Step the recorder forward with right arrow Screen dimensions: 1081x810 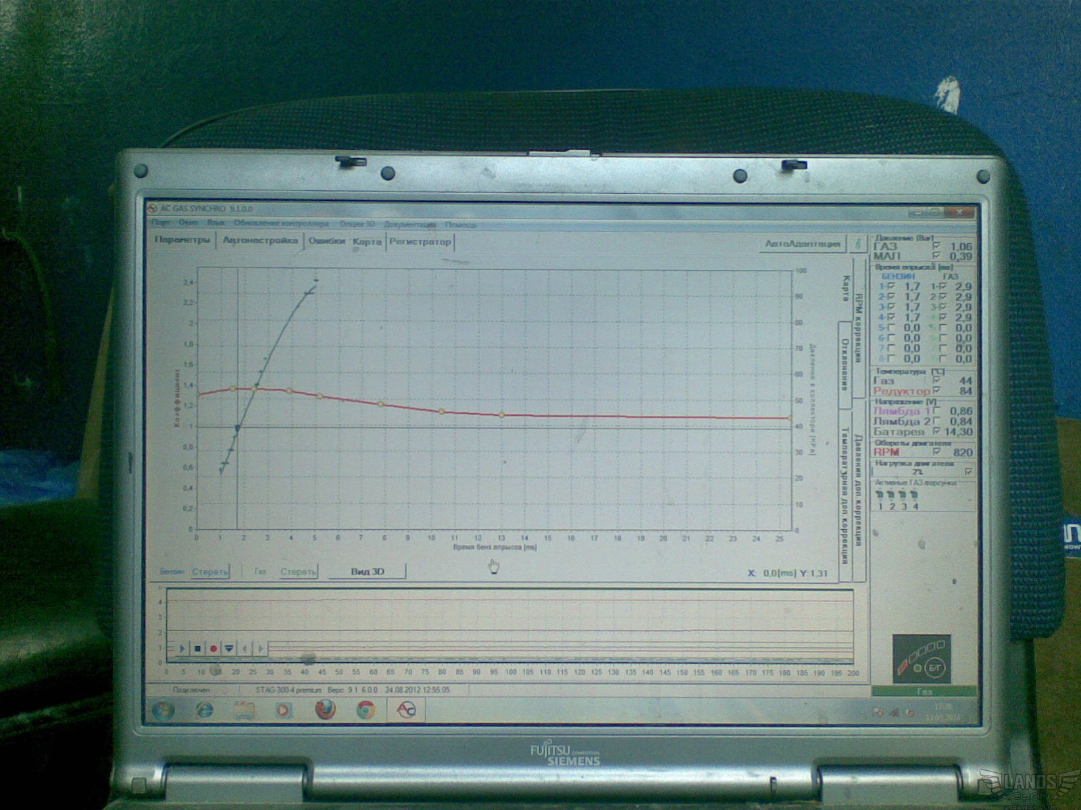(260, 649)
